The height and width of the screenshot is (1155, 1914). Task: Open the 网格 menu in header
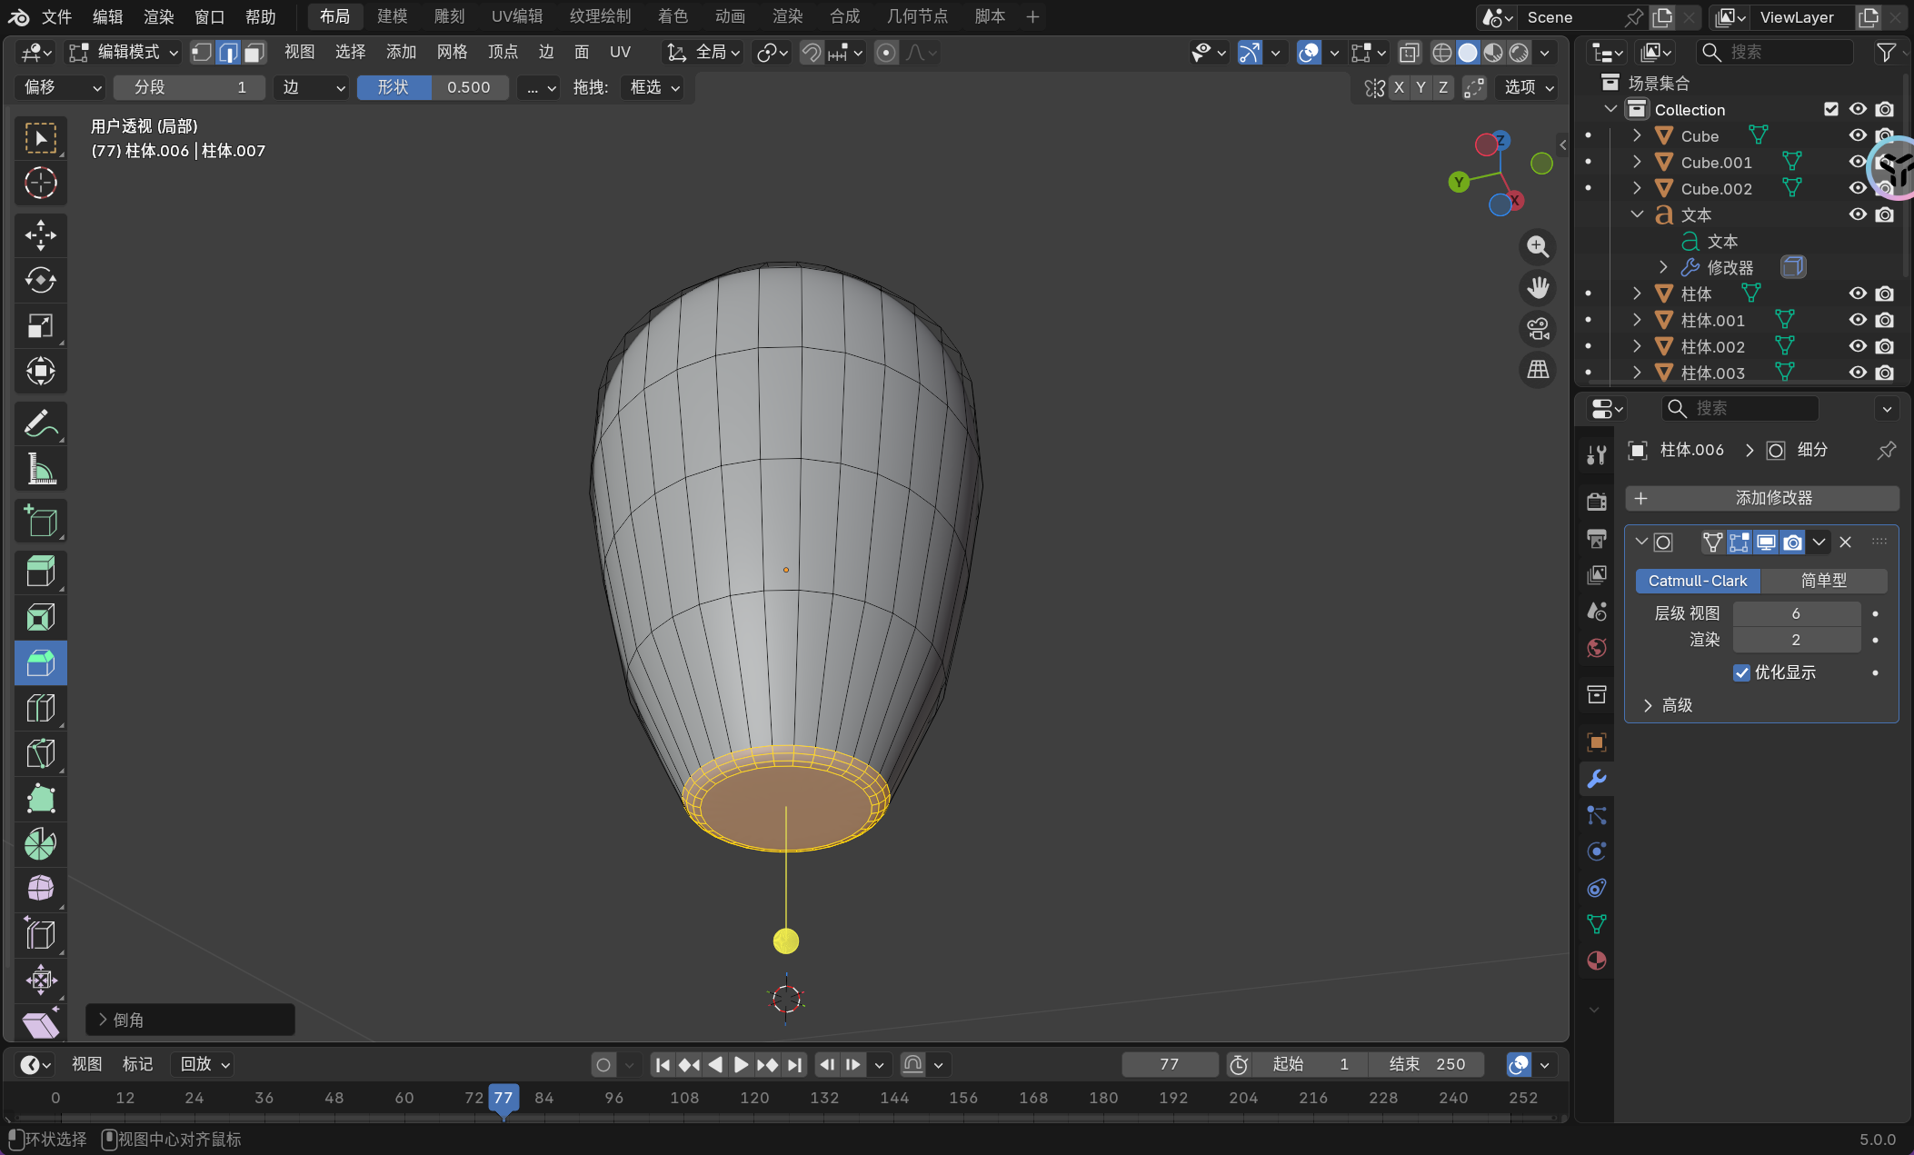point(452,53)
